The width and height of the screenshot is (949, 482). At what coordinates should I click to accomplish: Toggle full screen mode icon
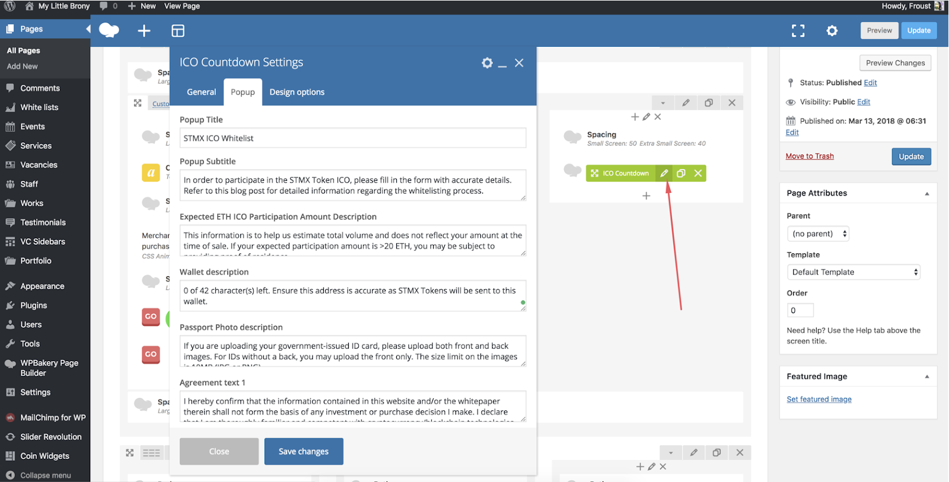pos(798,31)
